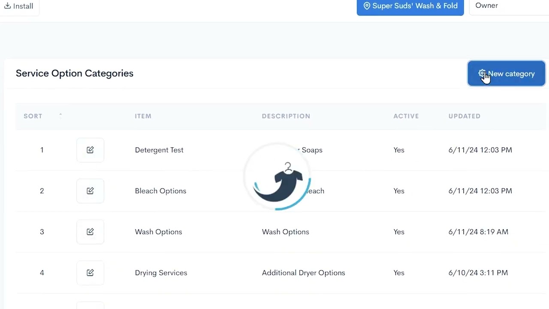Image resolution: width=549 pixels, height=309 pixels.
Task: Click the edit icon on the bottom partial row
Action: 90,305
